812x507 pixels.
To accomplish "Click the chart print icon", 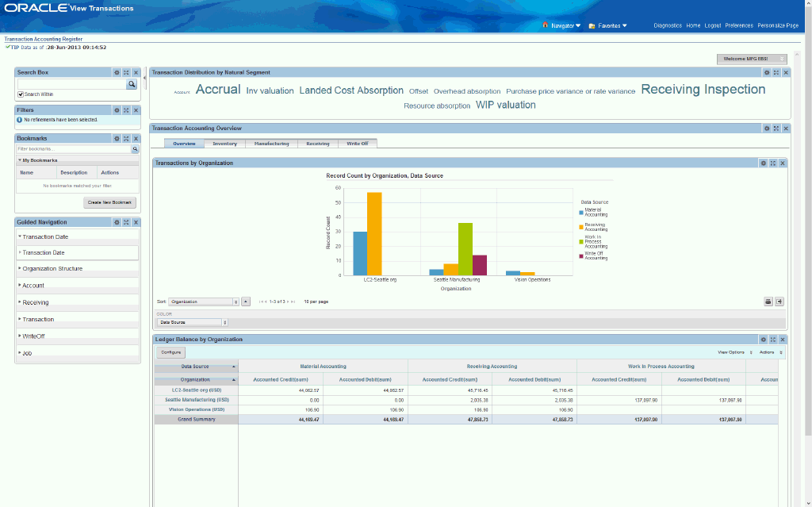I will pyautogui.click(x=768, y=302).
